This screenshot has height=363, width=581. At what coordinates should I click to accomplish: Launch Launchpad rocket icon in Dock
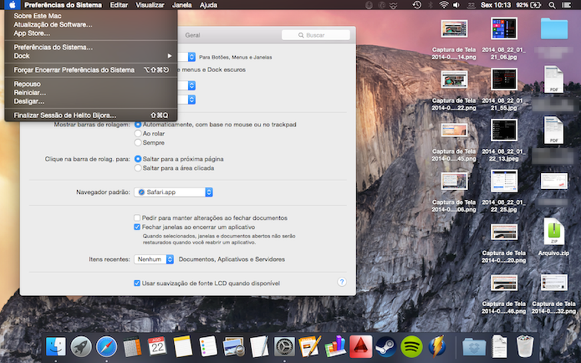(81, 347)
